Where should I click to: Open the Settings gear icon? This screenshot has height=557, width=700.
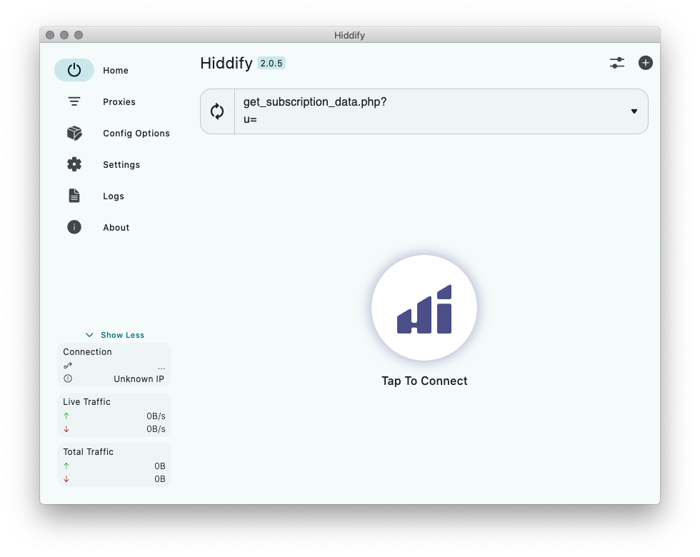(74, 164)
